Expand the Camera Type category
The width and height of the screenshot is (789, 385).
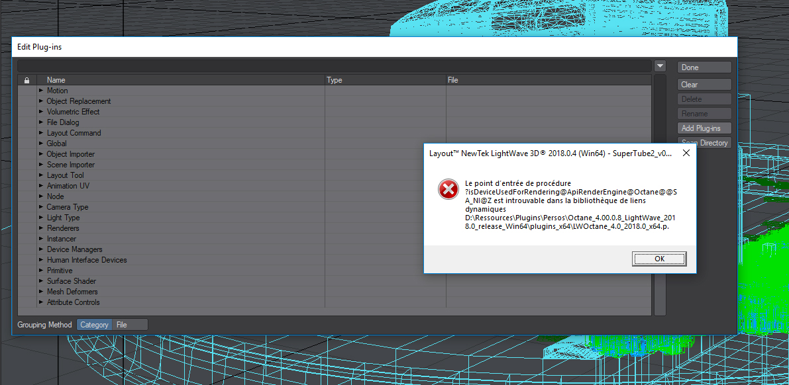pos(41,207)
